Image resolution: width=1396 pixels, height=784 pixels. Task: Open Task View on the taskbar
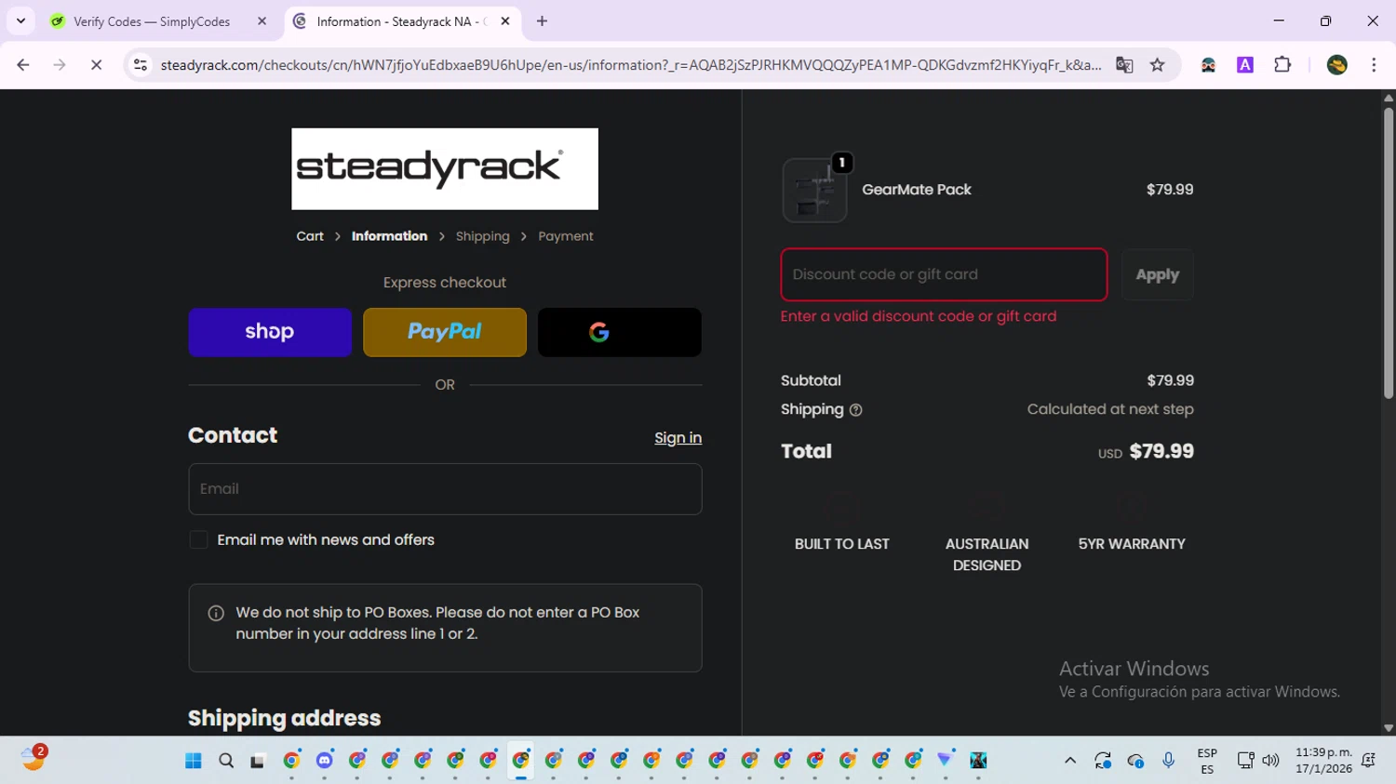[x=258, y=761]
